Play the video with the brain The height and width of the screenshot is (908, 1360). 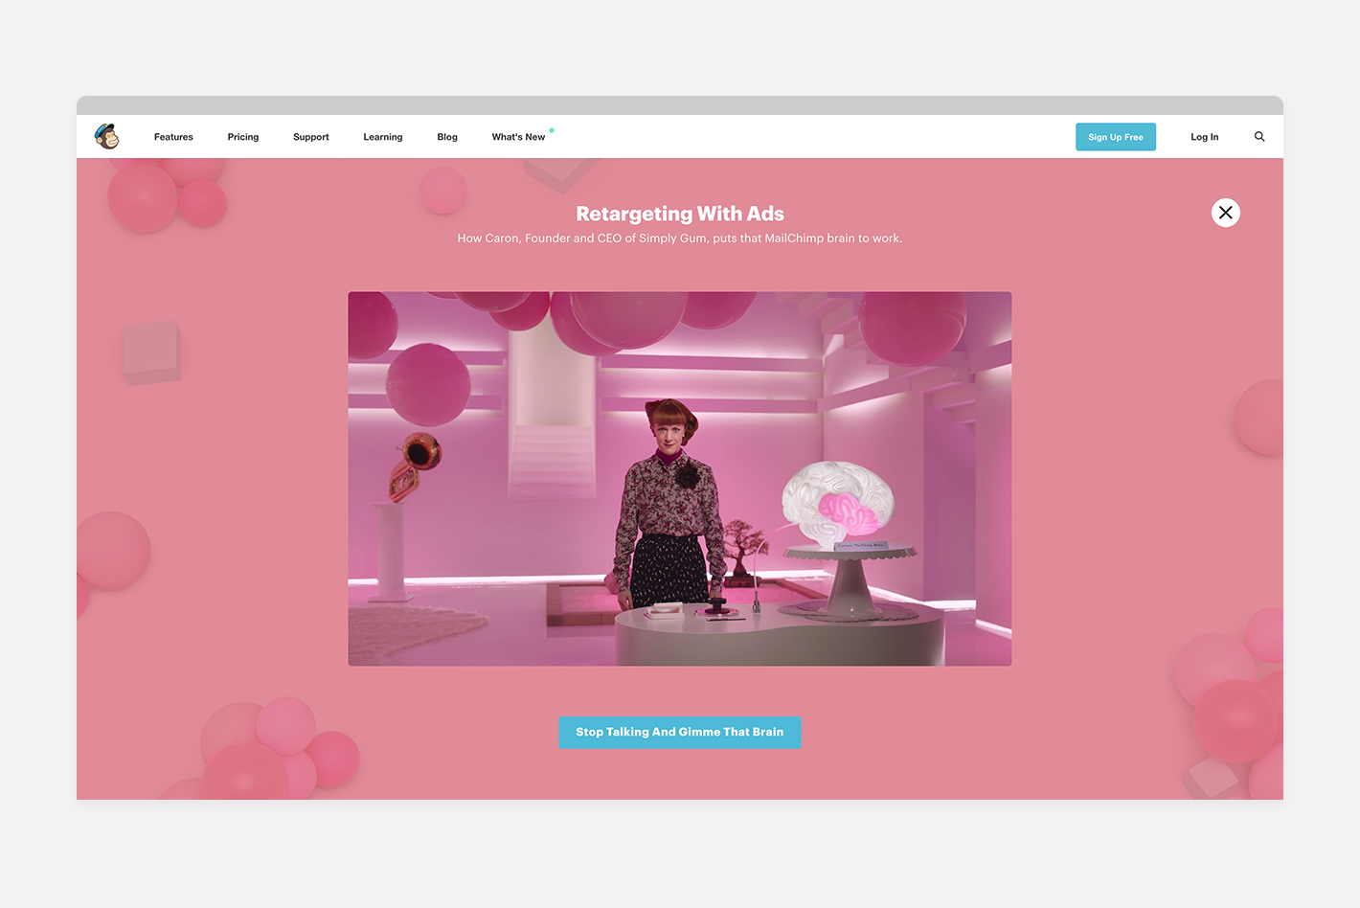coord(680,479)
